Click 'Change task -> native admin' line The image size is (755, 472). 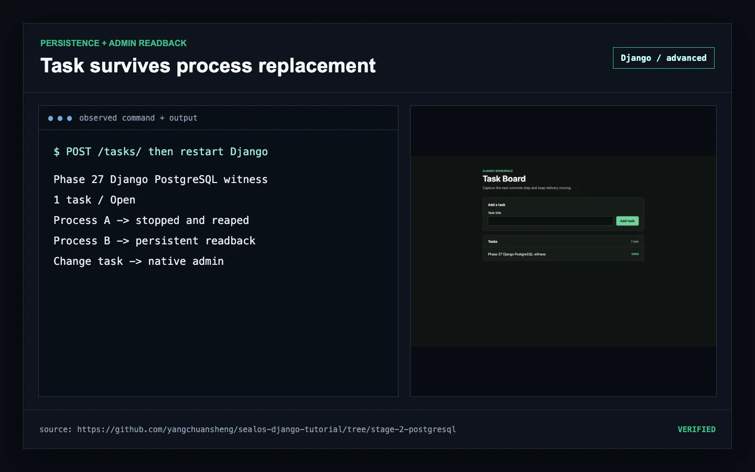pyautogui.click(x=138, y=261)
